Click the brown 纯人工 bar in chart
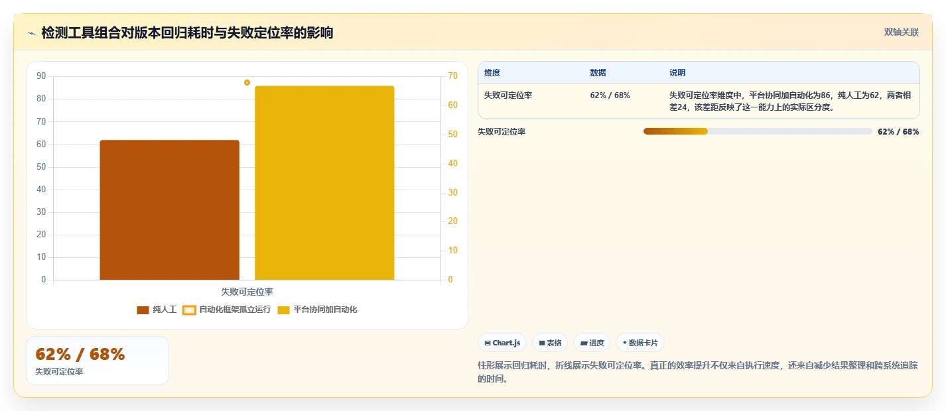 (x=169, y=209)
